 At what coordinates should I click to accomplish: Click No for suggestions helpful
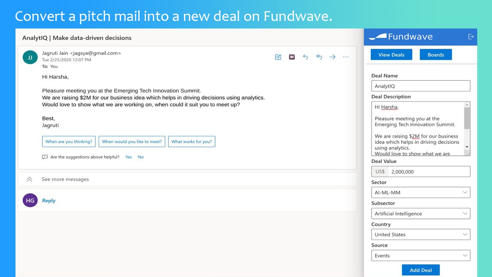[x=140, y=157]
